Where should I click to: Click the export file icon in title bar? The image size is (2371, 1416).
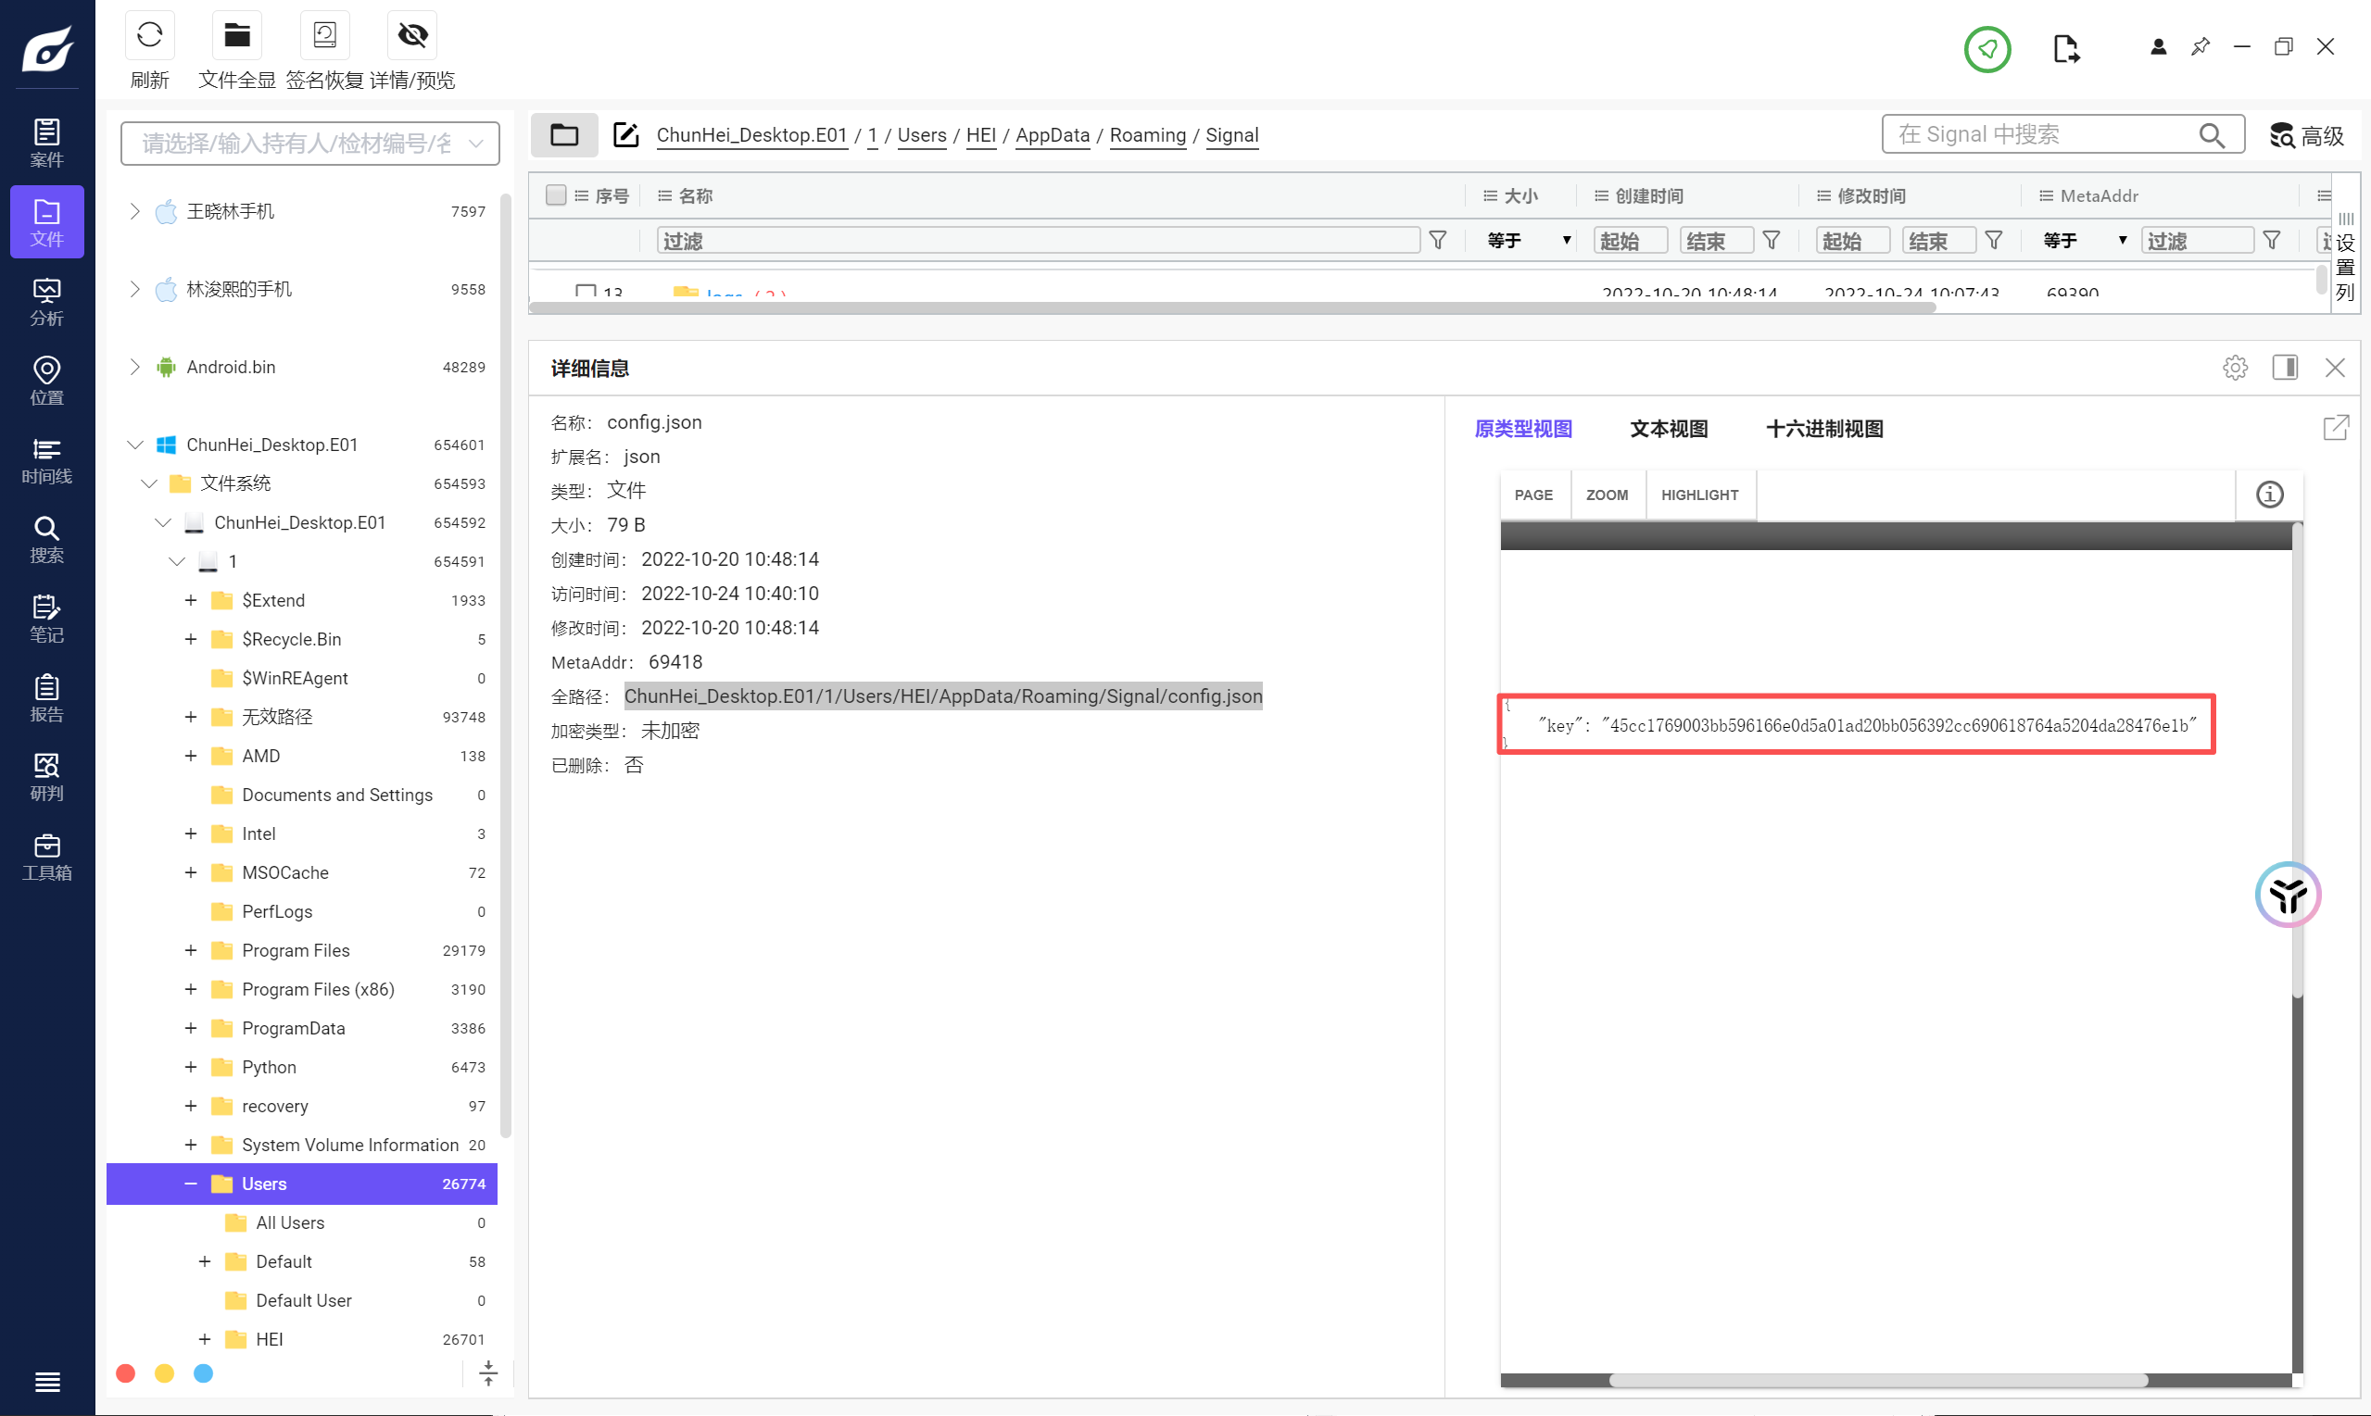pos(2064,48)
